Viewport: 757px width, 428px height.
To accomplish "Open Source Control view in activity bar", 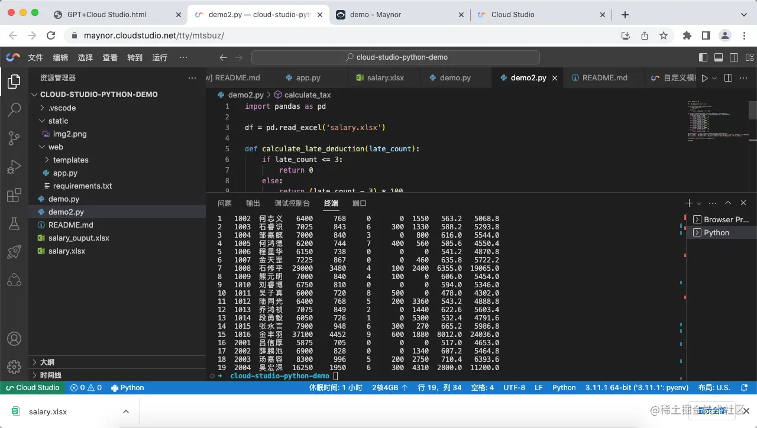I will point(14,138).
